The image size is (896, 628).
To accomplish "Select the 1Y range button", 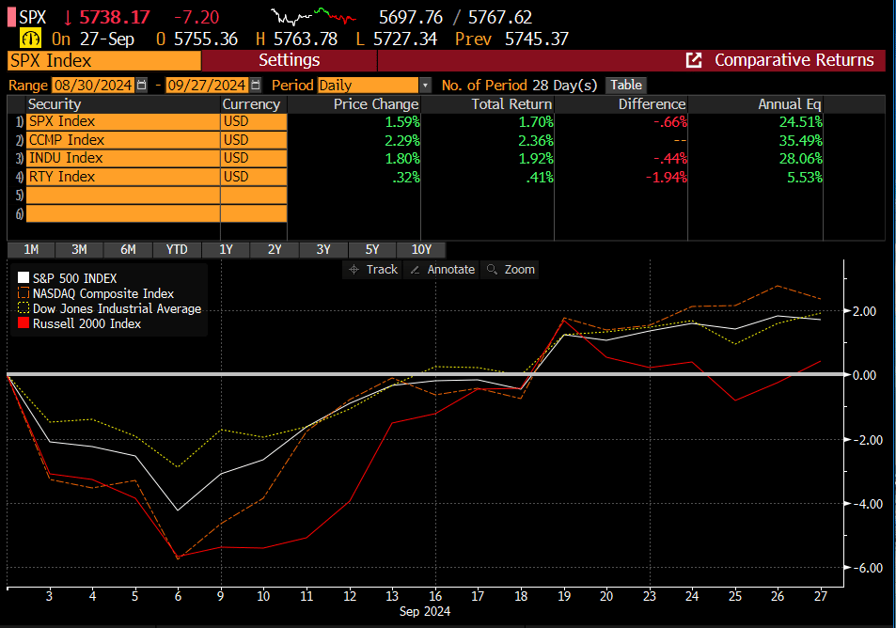I will pos(226,249).
